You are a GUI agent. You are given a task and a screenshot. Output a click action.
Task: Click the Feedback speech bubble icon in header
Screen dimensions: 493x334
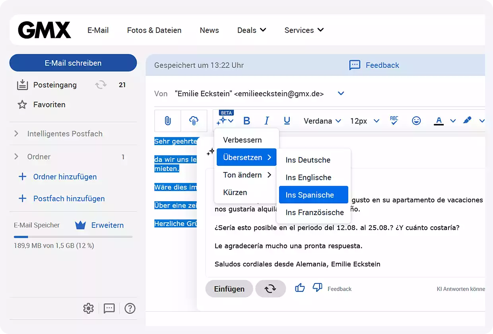(355, 65)
